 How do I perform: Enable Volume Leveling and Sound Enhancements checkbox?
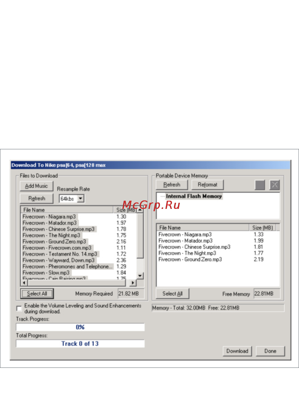[x=19, y=308]
